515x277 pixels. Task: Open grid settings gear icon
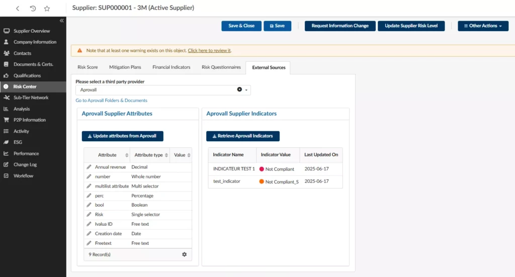[x=184, y=254]
